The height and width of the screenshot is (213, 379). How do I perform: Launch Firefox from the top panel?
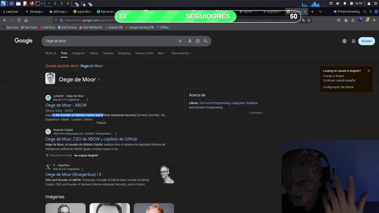point(32,4)
